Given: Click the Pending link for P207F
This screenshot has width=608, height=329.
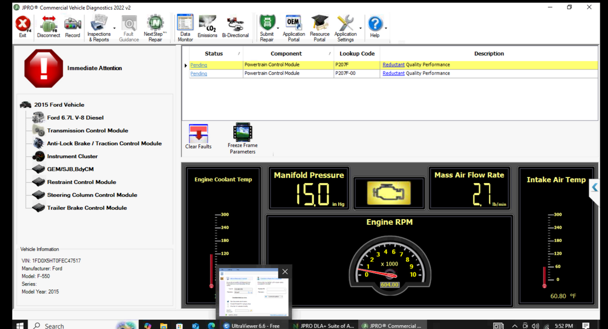Looking at the screenshot, I should click(198, 65).
